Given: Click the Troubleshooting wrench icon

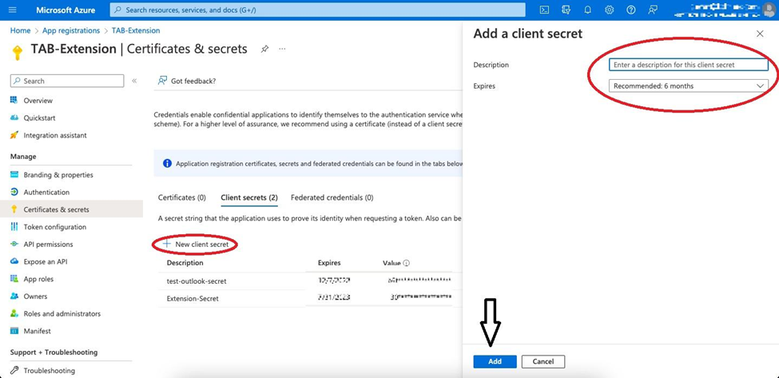Looking at the screenshot, I should point(14,371).
